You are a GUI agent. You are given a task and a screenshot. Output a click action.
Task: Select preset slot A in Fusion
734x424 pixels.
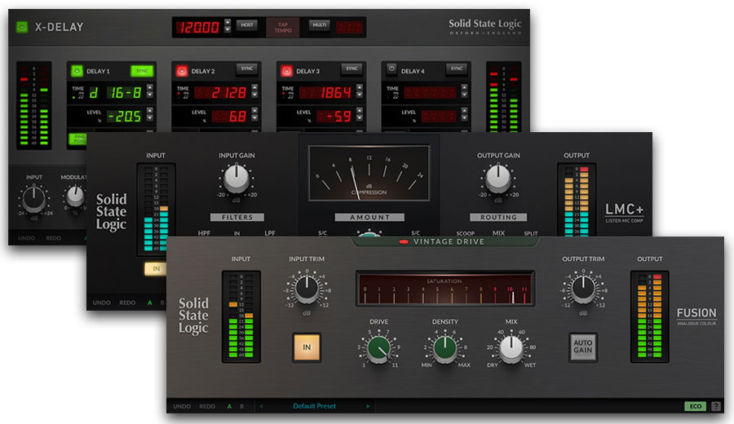click(x=229, y=406)
